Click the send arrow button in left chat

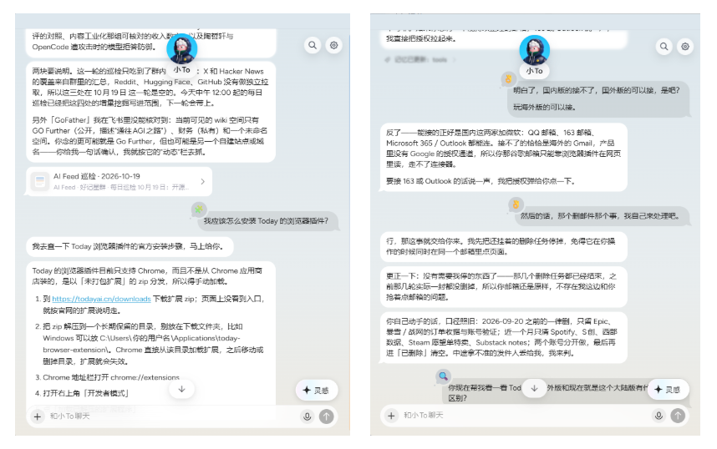point(327,416)
